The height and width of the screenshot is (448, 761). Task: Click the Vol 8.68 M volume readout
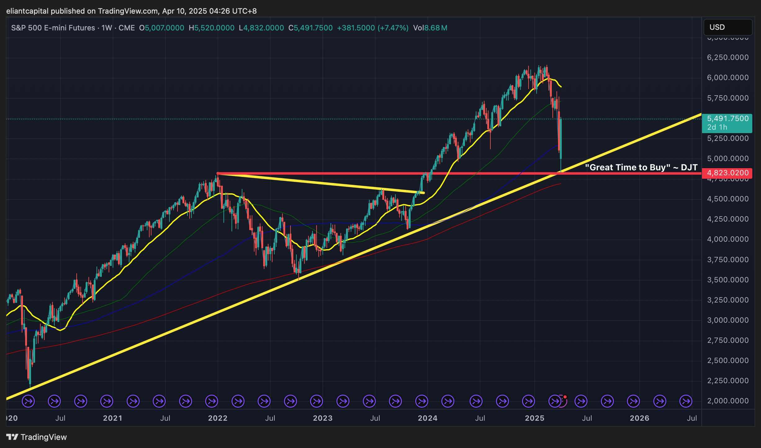[430, 28]
